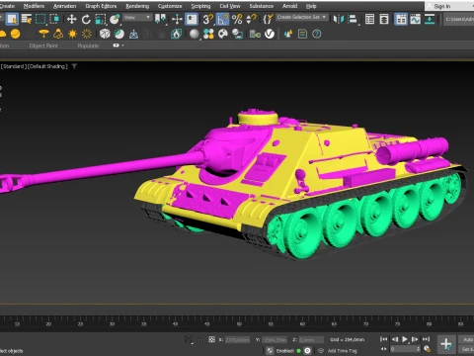The height and width of the screenshot is (356, 474).
Task: Click Add Time Tag label
Action: click(x=343, y=351)
